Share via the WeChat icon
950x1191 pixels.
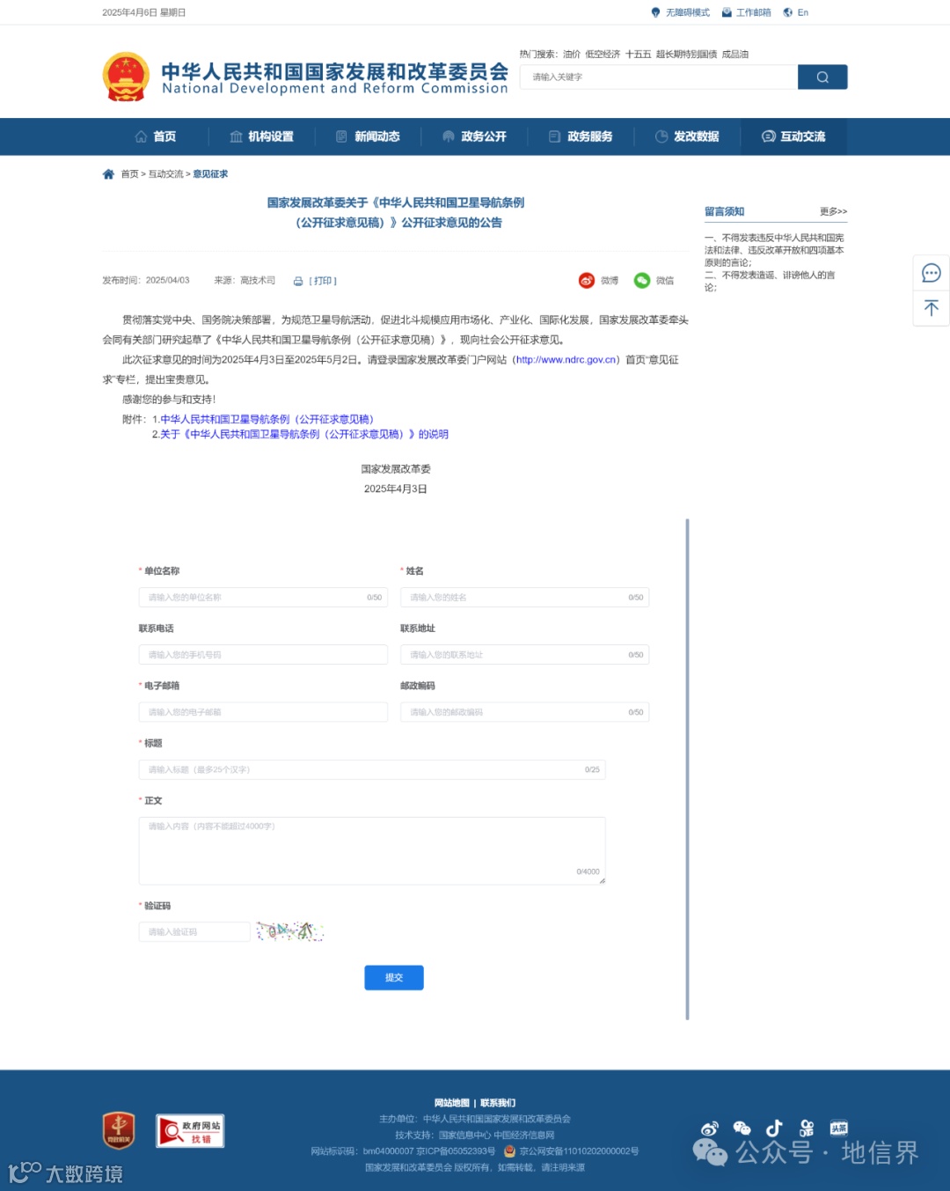pos(642,280)
